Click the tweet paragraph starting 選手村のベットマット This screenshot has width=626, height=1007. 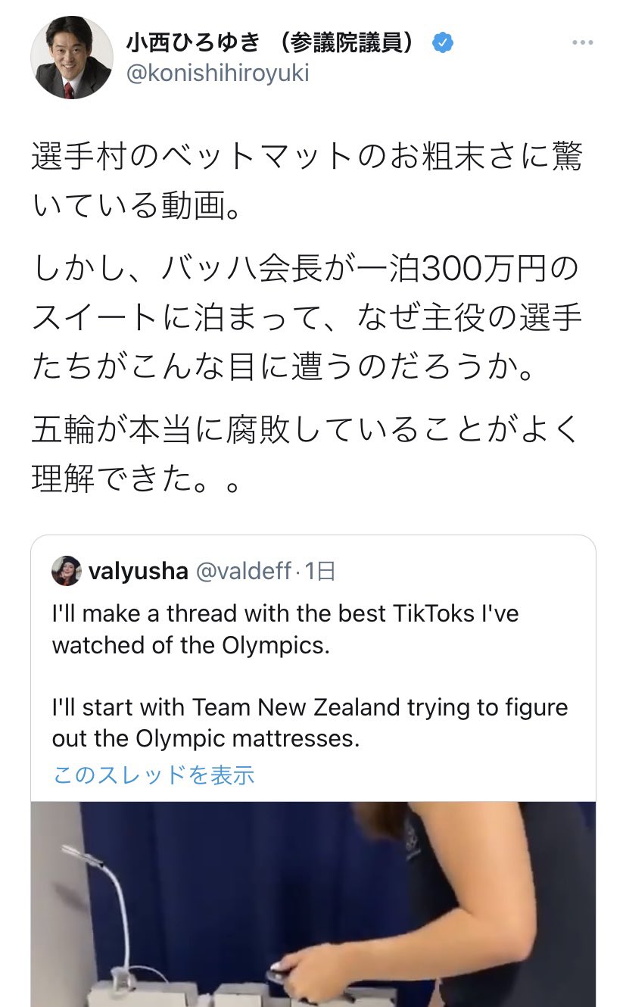coord(307,180)
